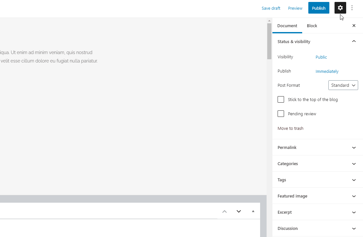Click the settings gear icon
This screenshot has width=363, height=237.
point(340,8)
